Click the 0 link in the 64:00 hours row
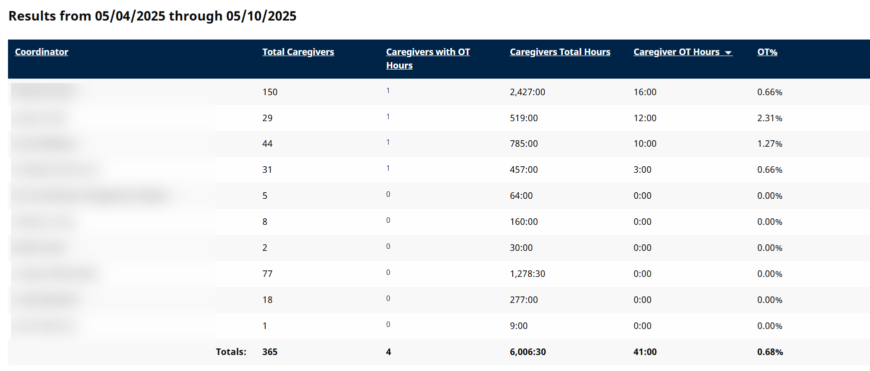The image size is (870, 371). [388, 194]
